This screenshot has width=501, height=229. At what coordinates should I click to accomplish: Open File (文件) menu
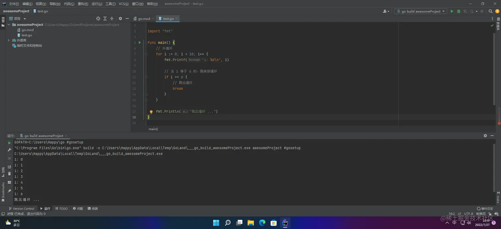(14, 4)
